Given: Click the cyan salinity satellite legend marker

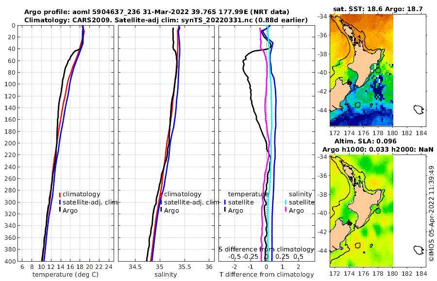Looking at the screenshot, I should point(286,202).
